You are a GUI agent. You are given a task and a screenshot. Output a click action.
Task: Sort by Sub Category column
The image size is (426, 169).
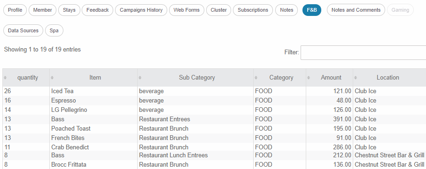click(195, 78)
